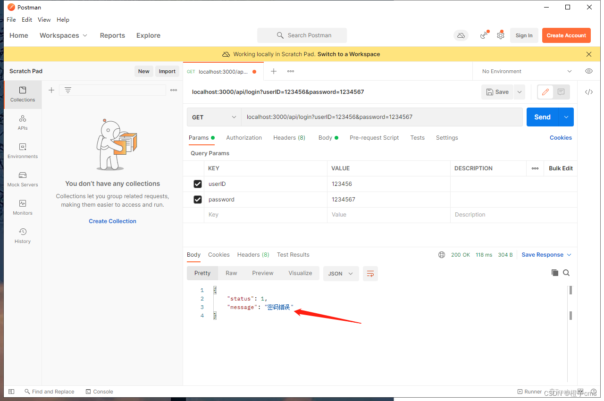Open the tab options three-dot menu
604x401 pixels.
pyautogui.click(x=291, y=71)
